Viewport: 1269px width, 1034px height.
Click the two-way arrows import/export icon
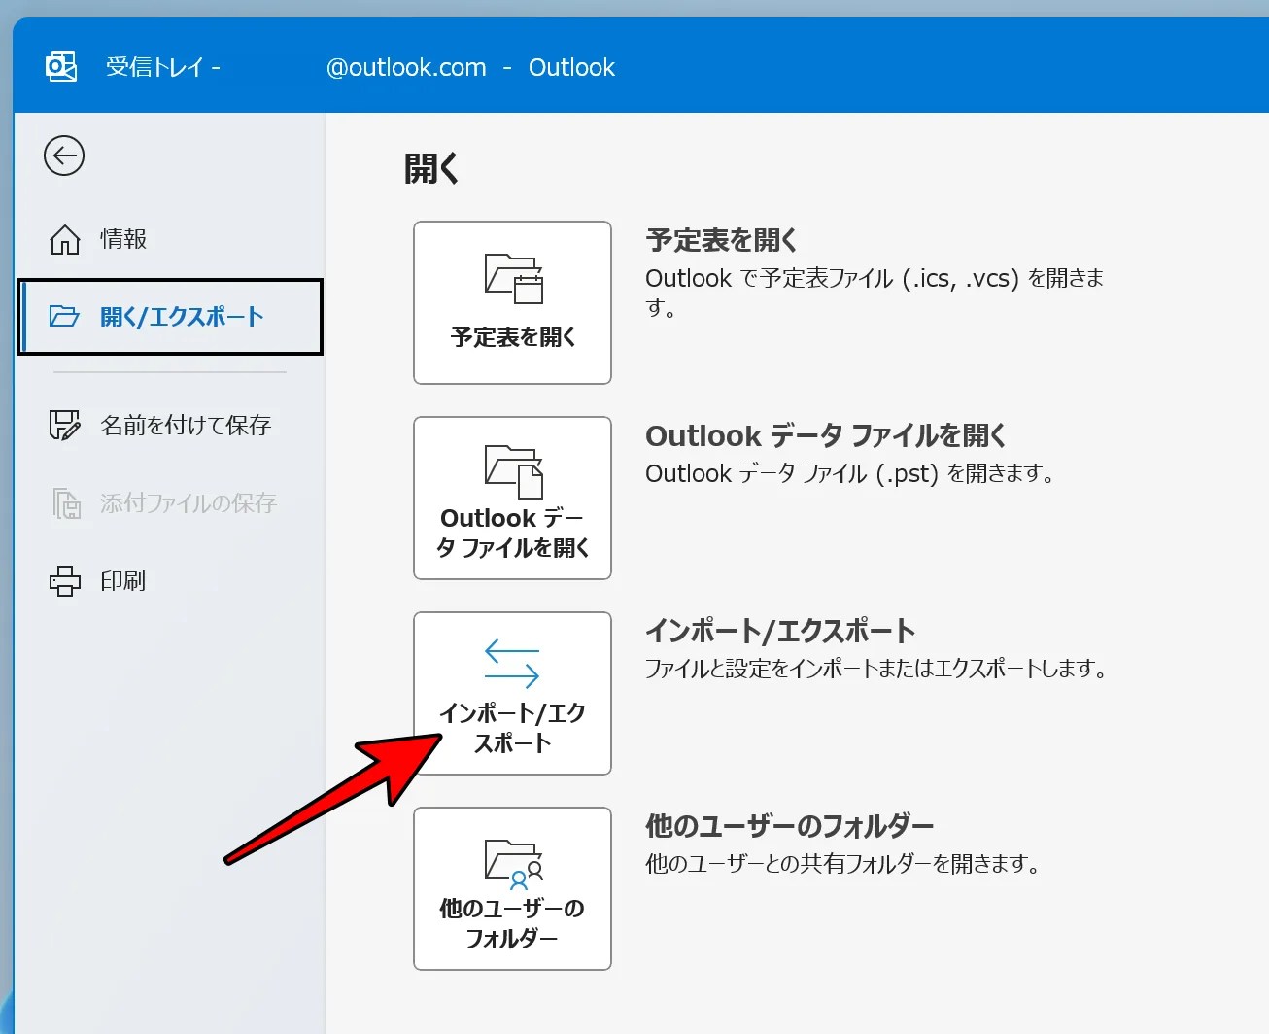[512, 664]
